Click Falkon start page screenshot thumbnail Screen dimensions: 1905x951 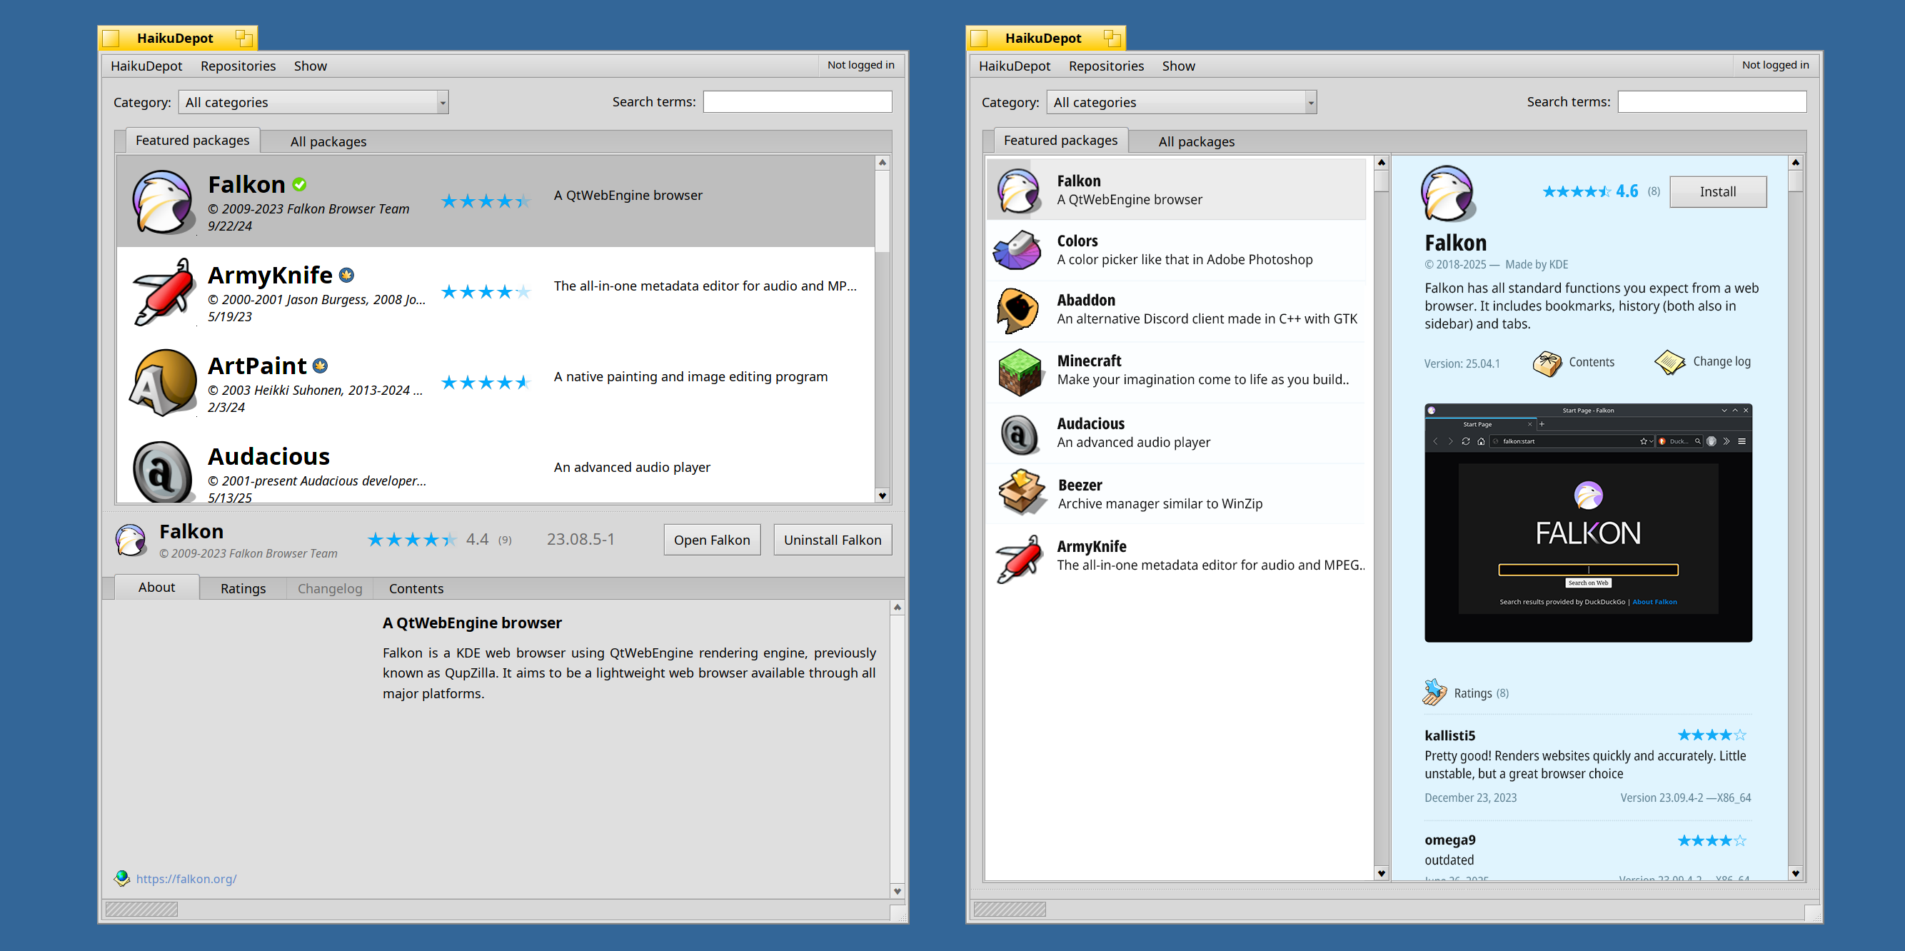click(x=1588, y=522)
